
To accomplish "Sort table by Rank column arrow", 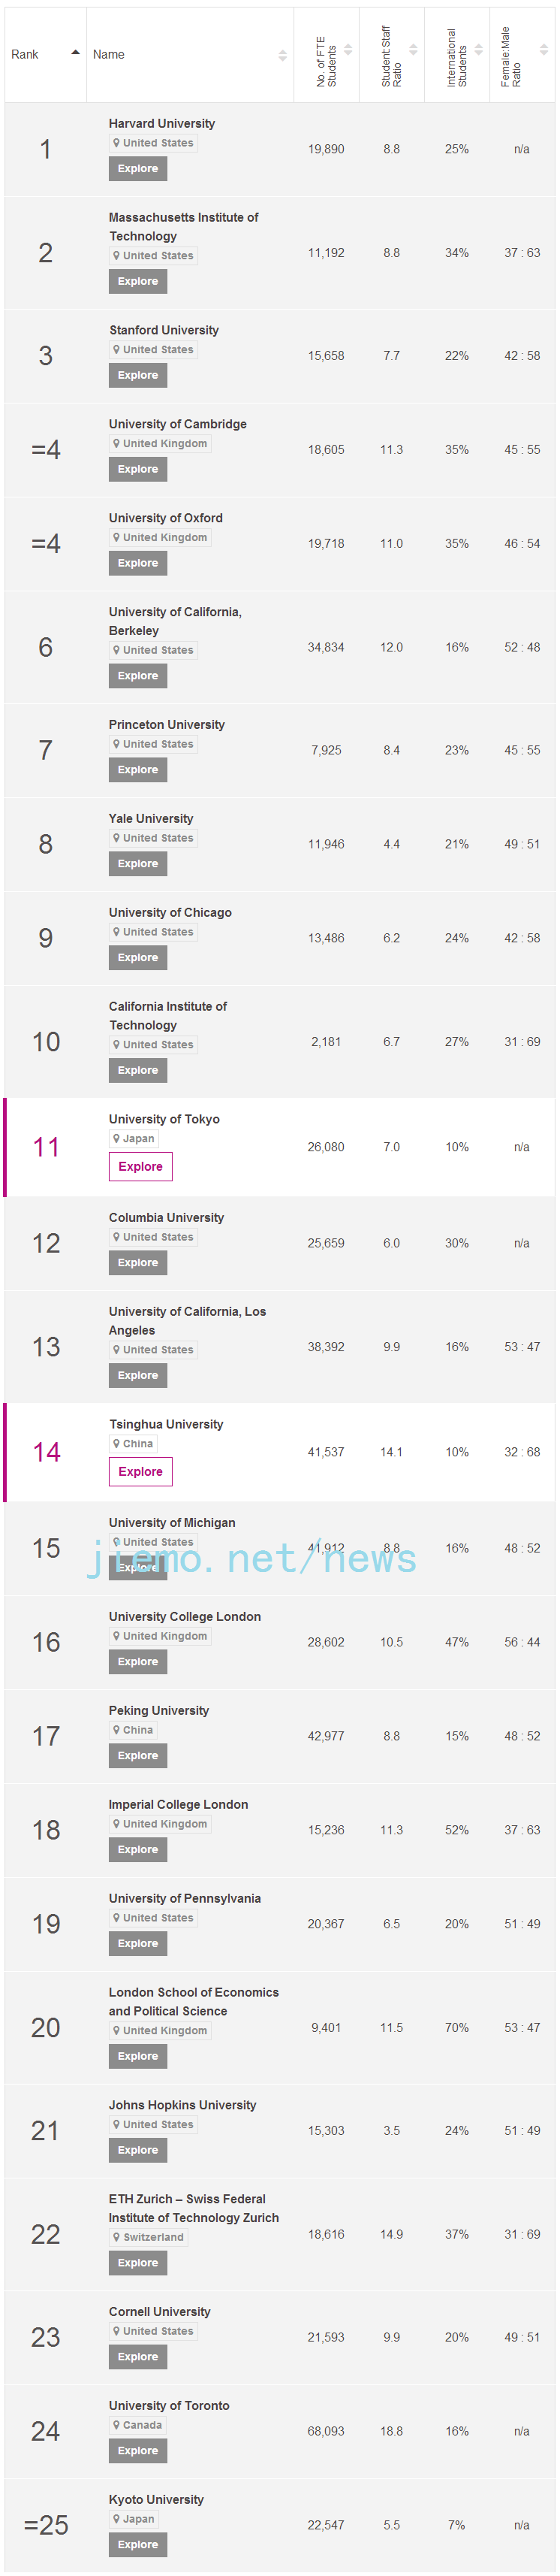I will coord(75,52).
